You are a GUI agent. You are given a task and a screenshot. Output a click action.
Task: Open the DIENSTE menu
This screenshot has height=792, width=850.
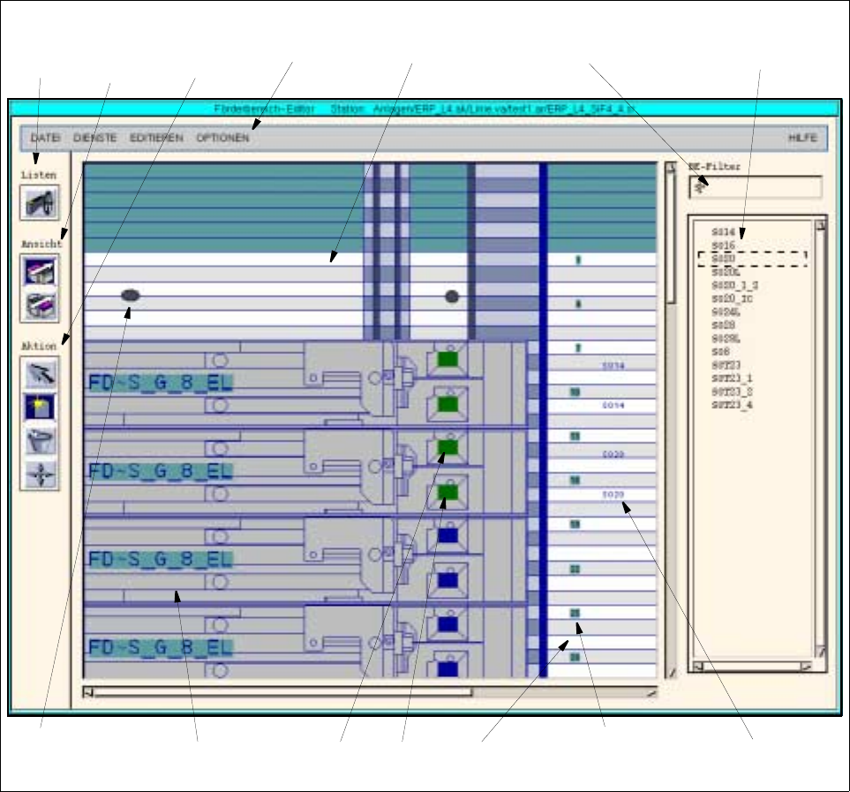coord(94,138)
